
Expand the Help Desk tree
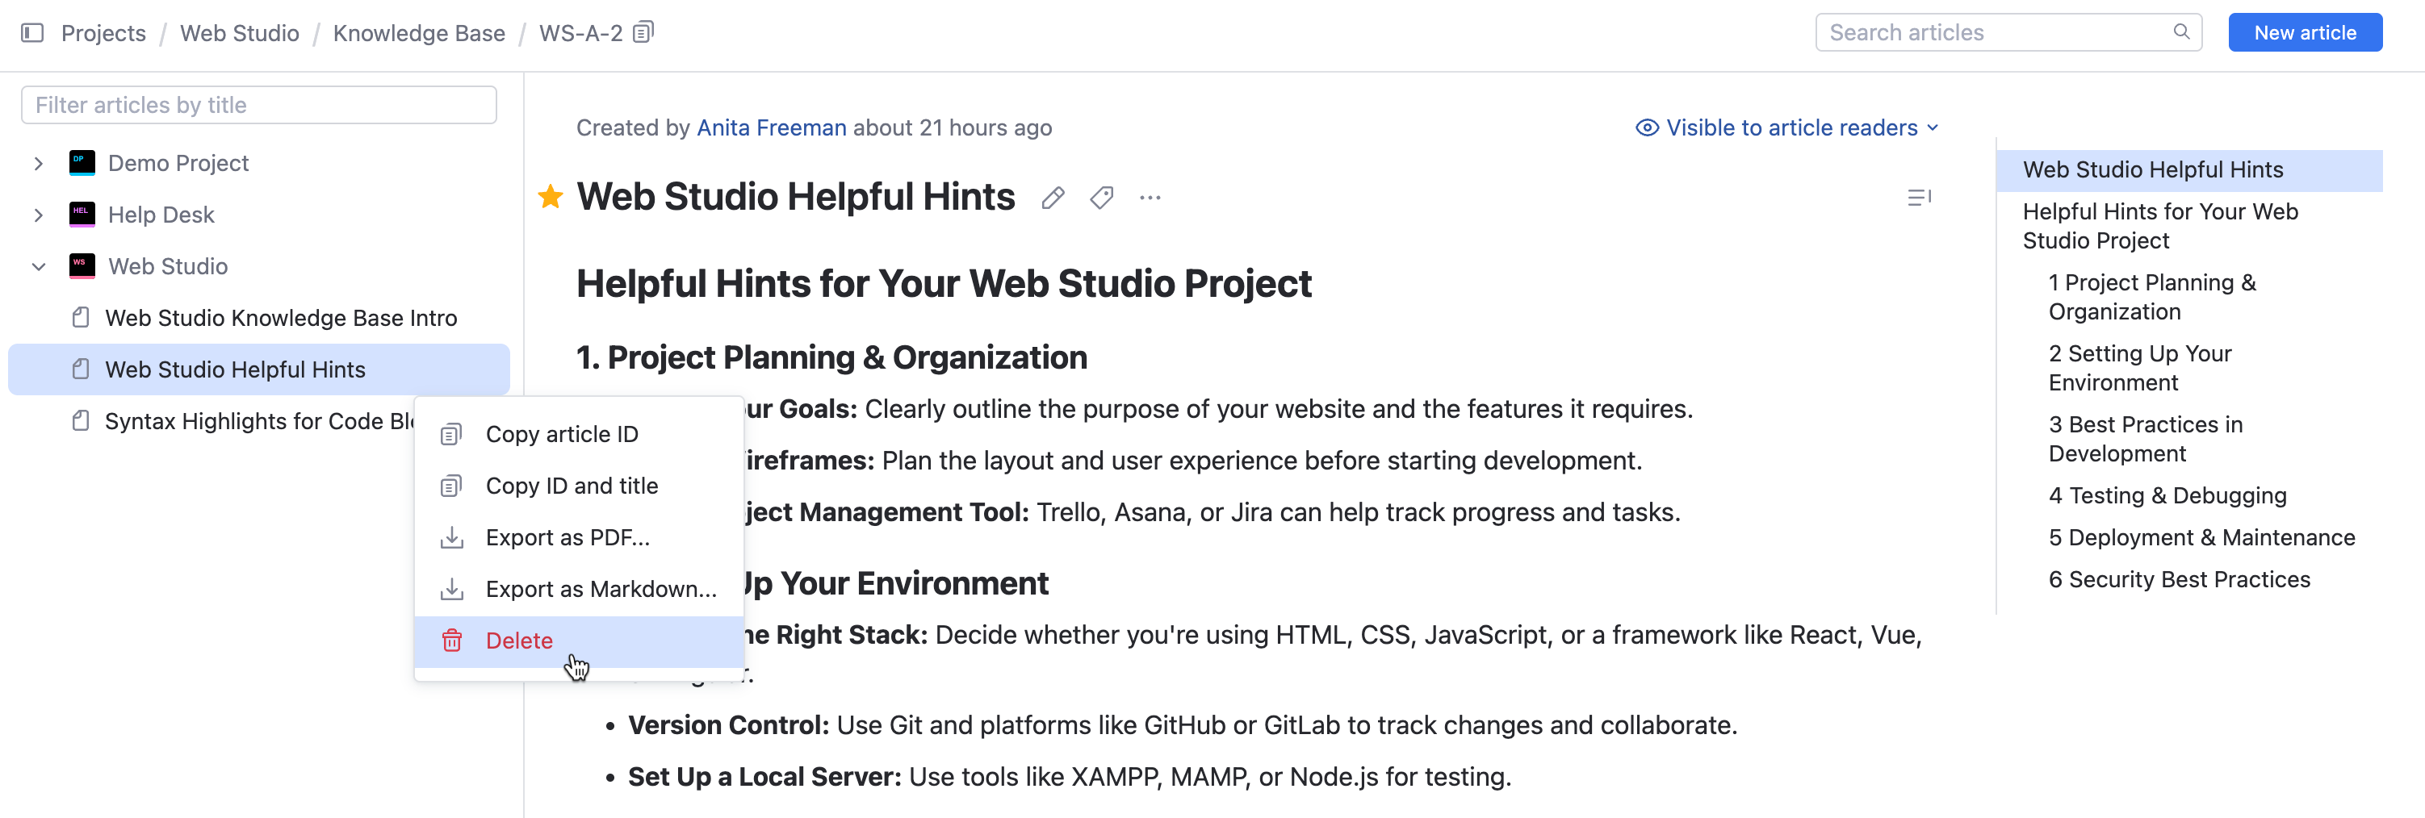tap(39, 214)
